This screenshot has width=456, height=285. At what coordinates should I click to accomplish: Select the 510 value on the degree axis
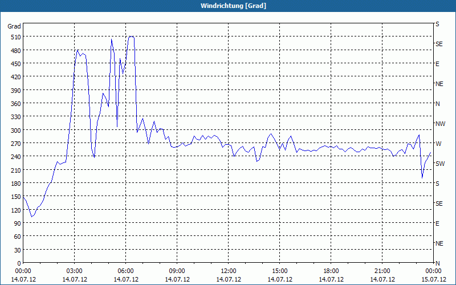click(16, 37)
